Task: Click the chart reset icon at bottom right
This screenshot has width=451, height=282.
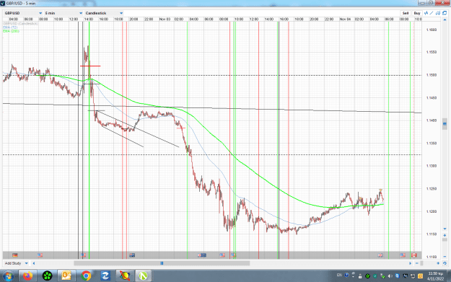Action: 445,263
